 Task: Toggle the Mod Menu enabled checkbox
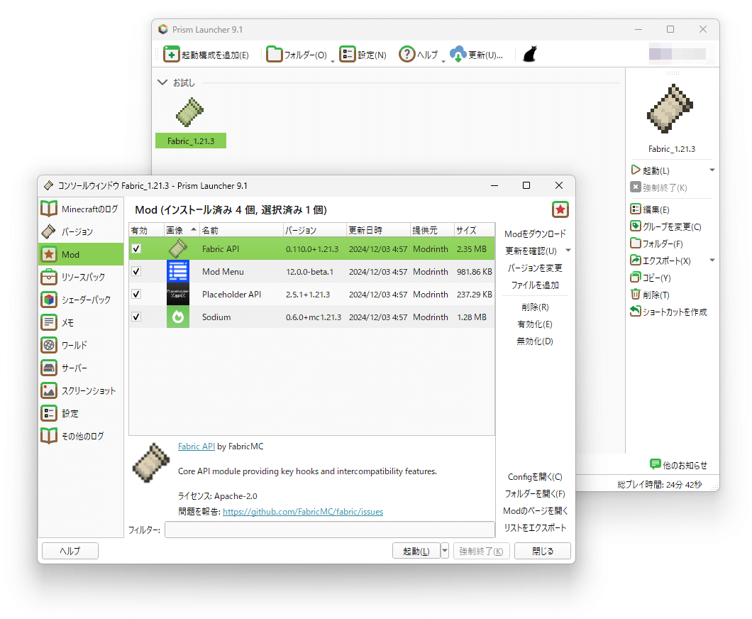(137, 271)
